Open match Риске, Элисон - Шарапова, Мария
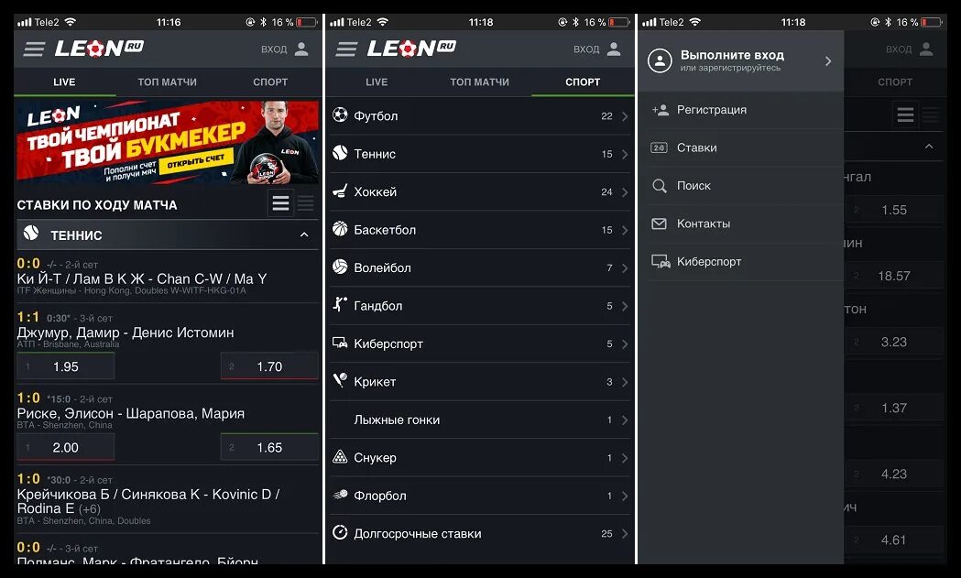Viewport: 961px width, 578px height. click(130, 414)
